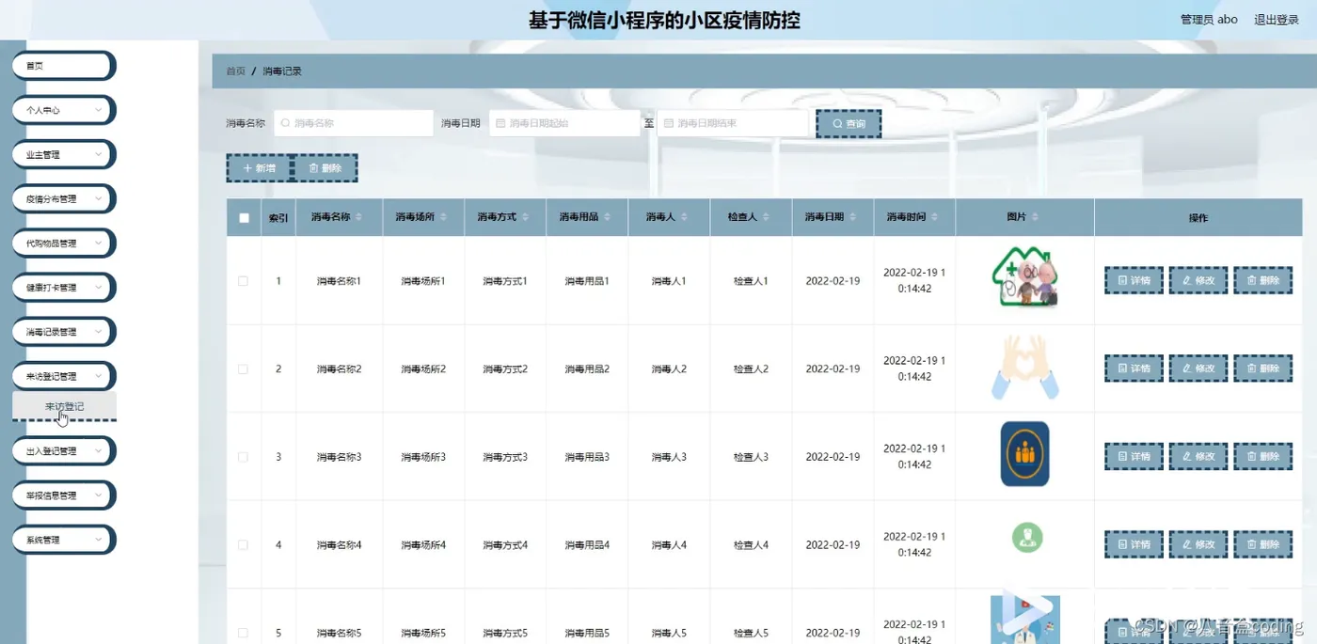Sort by the 检查人 column sort icon
This screenshot has height=644, width=1317.
pos(766,217)
